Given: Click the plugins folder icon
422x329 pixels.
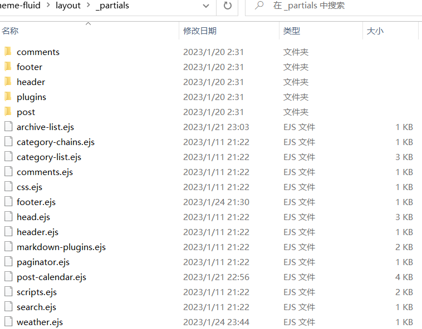Looking at the screenshot, I should (8, 97).
